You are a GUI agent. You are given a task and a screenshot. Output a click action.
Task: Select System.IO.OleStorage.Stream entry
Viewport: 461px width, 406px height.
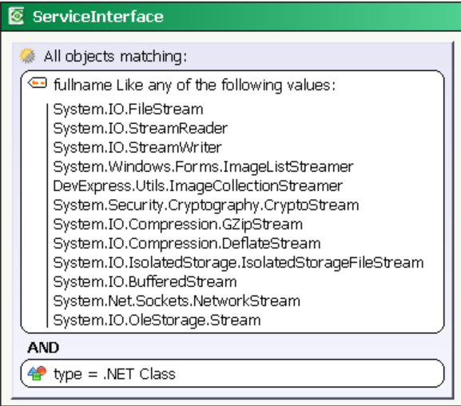point(157,320)
